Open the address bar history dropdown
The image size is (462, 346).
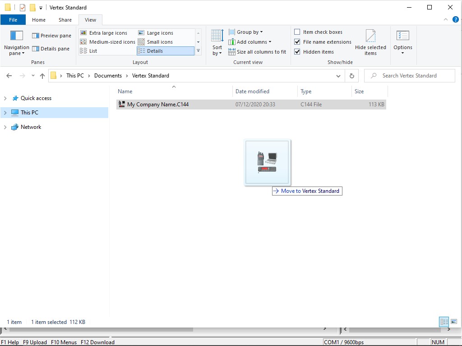point(338,76)
